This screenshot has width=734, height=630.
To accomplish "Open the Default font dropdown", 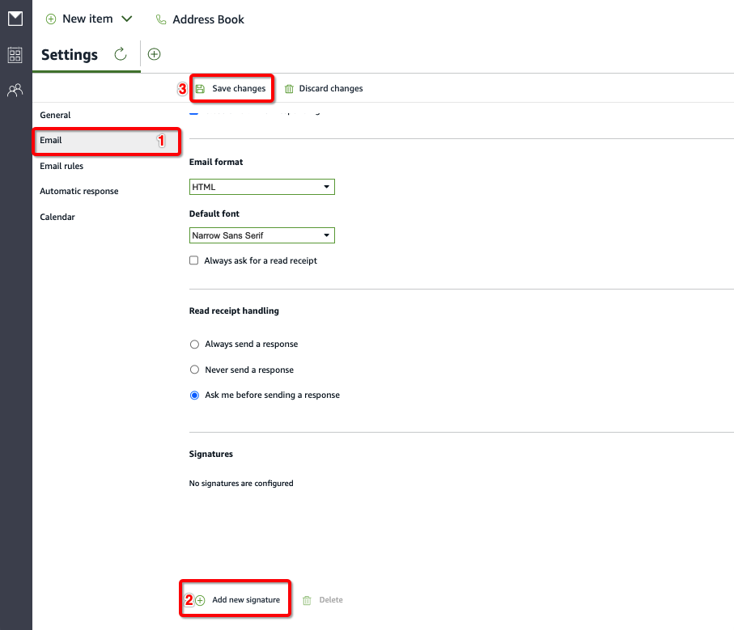I will pyautogui.click(x=261, y=235).
